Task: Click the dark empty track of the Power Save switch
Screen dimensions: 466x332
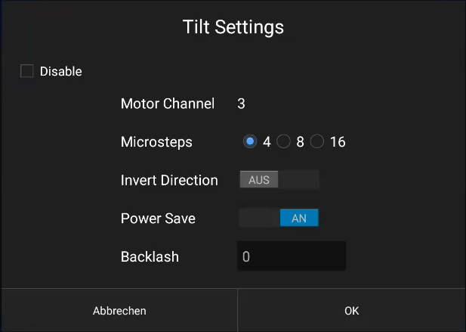Action: [x=260, y=218]
